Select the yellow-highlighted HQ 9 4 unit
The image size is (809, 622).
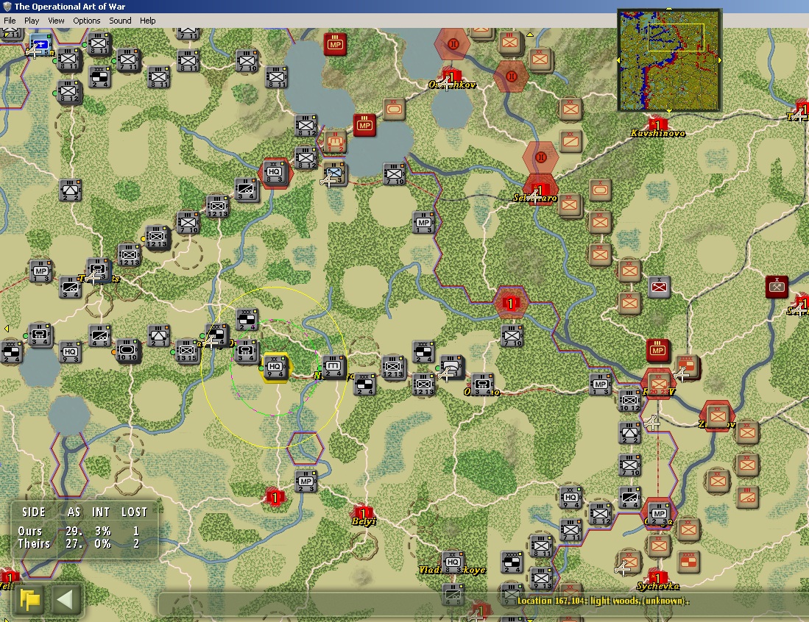pos(275,368)
